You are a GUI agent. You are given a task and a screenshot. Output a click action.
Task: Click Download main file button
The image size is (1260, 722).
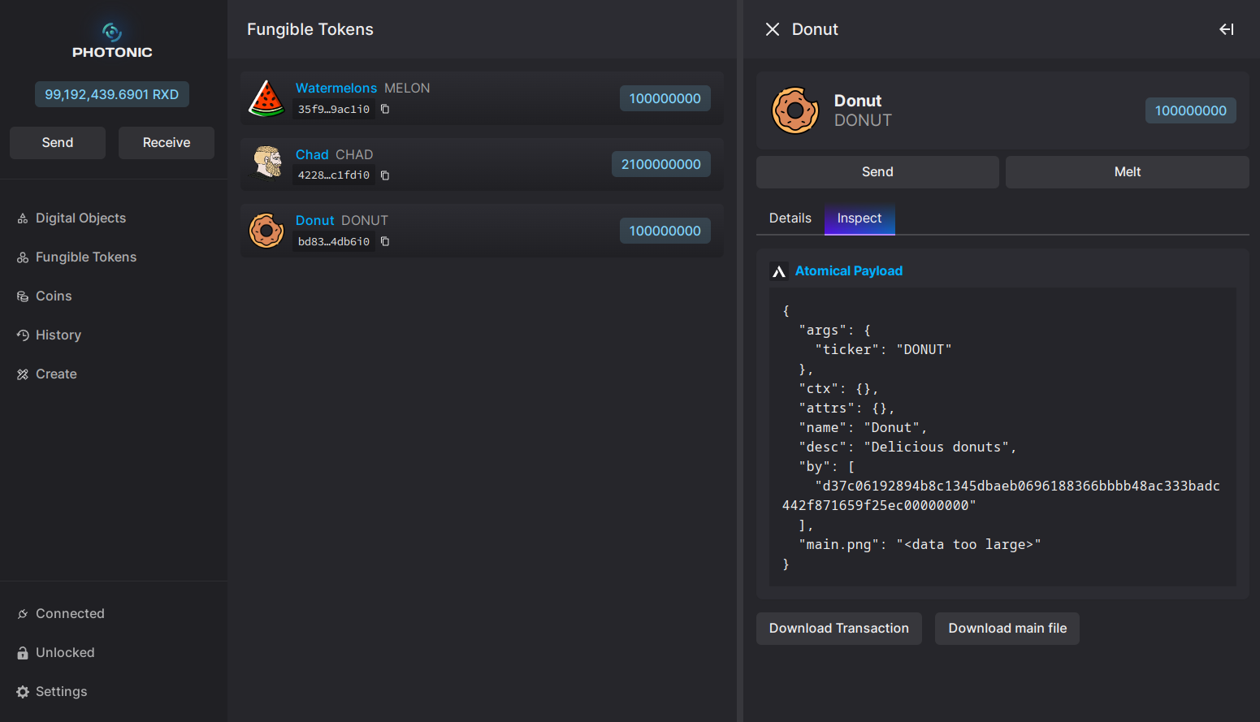click(1007, 629)
